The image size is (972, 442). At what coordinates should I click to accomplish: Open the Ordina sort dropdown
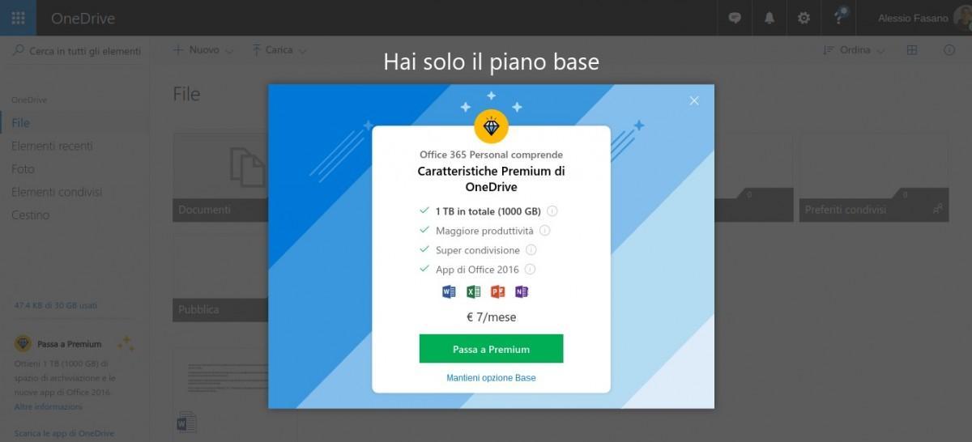click(854, 50)
